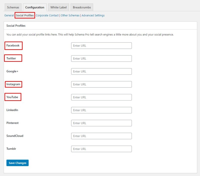Click the SoundCloud URL input field

(101, 136)
